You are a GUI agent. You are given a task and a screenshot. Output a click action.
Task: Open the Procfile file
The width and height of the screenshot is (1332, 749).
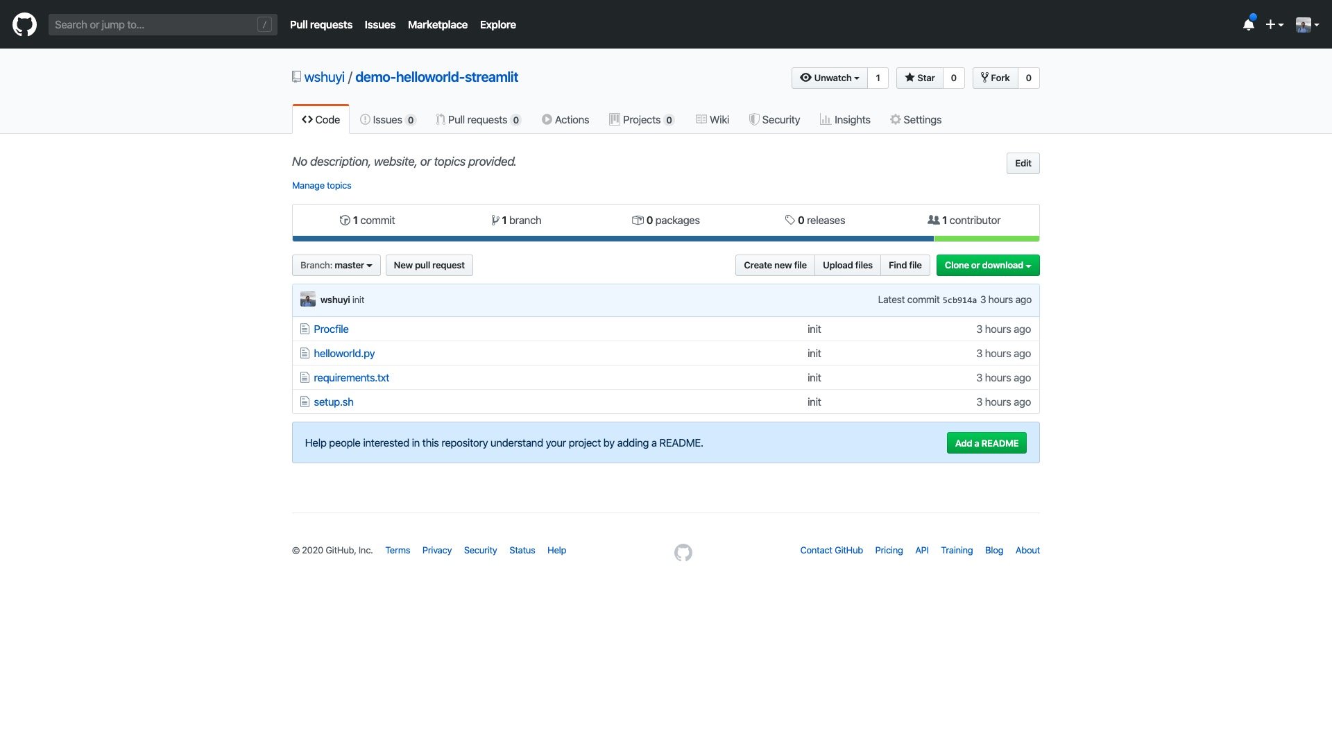click(x=331, y=329)
